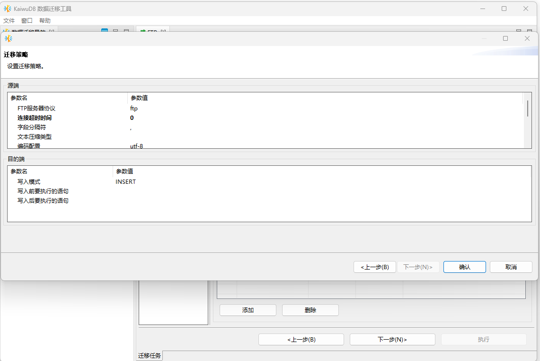
Task: Open the 窗口 menu
Action: (x=27, y=21)
